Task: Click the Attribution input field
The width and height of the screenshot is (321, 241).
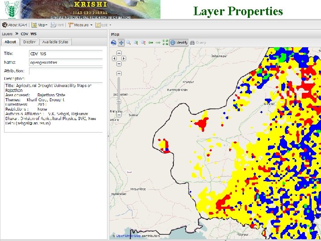Action: tap(66, 71)
